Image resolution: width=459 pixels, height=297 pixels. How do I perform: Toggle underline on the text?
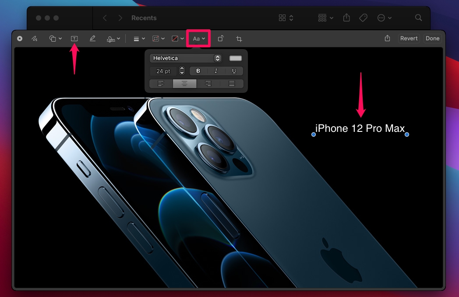pos(234,71)
